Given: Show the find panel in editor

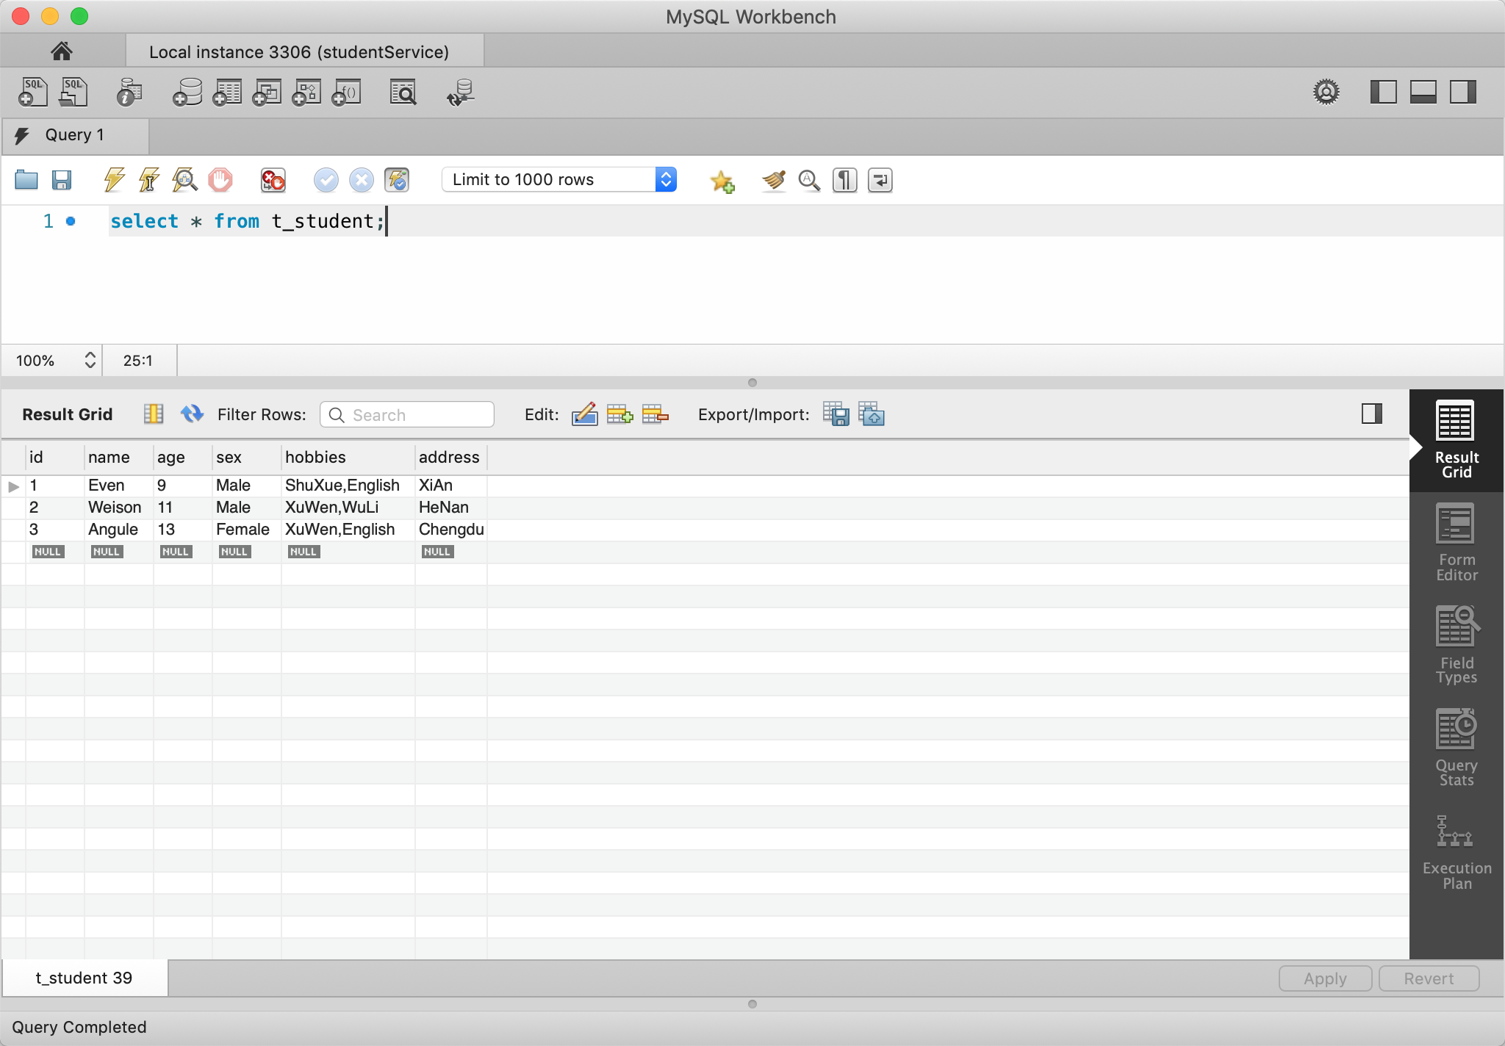Looking at the screenshot, I should (x=809, y=180).
